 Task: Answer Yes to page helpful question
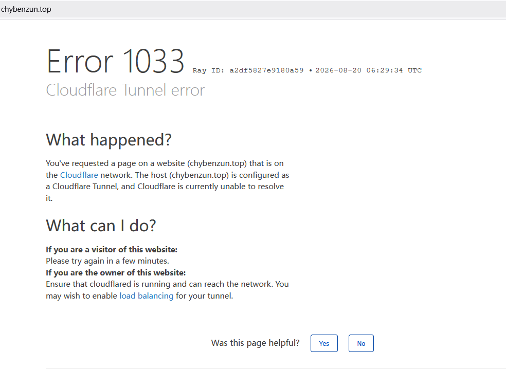click(324, 343)
